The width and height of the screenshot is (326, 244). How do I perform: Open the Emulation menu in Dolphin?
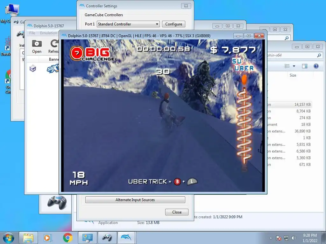48,33
